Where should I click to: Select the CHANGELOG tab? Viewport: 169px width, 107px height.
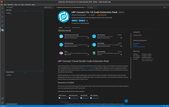67,28
